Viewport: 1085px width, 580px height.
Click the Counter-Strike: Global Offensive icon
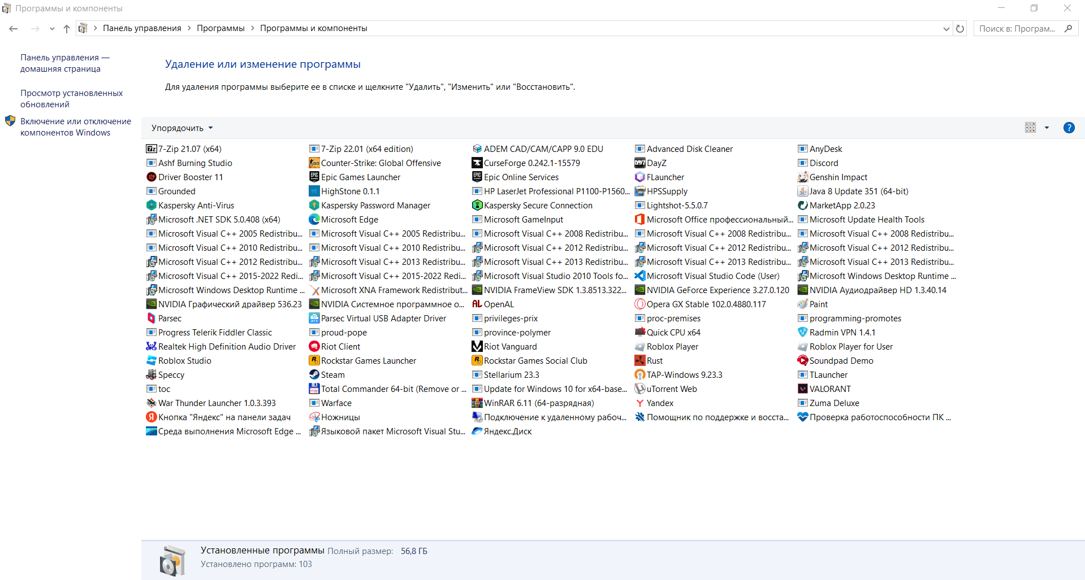(x=314, y=163)
